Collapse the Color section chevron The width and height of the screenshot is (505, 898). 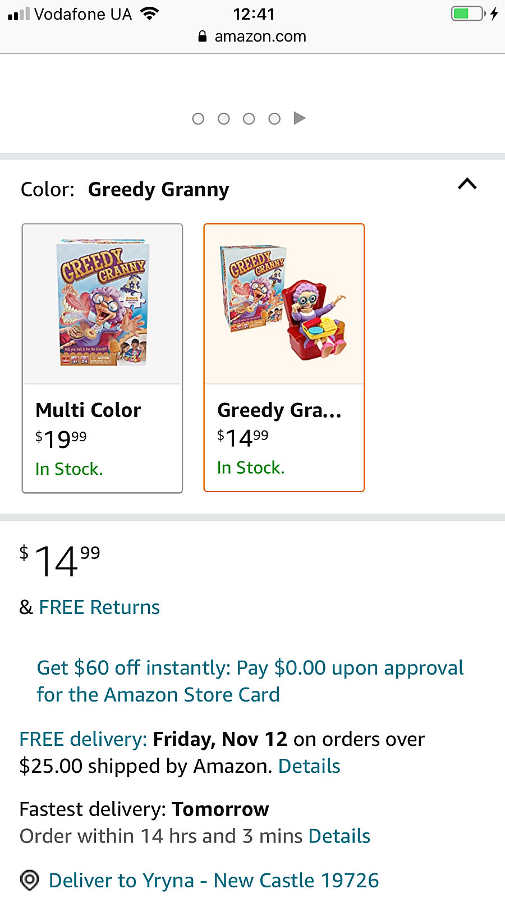[x=467, y=184]
